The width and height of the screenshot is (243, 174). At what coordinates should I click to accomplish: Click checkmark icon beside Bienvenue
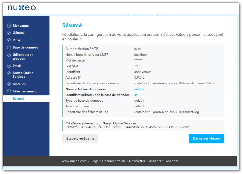tap(9, 26)
